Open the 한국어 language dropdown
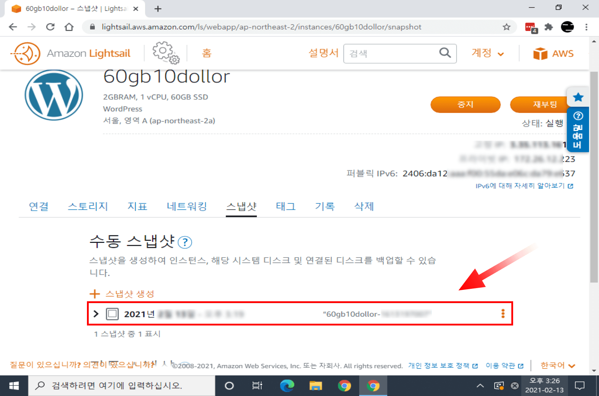The width and height of the screenshot is (599, 396). (558, 365)
